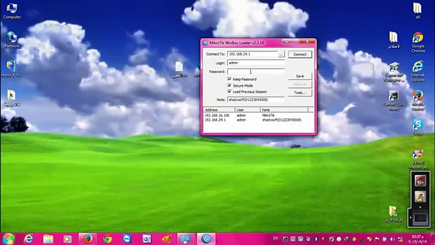Click the WinBox title bar icon
The image size is (435, 245).
205,43
